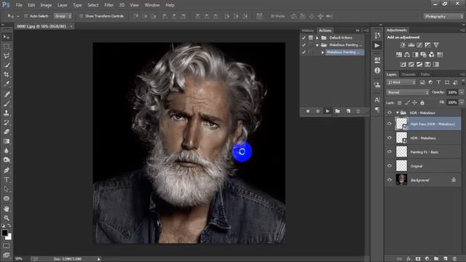Switch to the History tab
This screenshot has height=262, width=466.
click(x=307, y=31)
